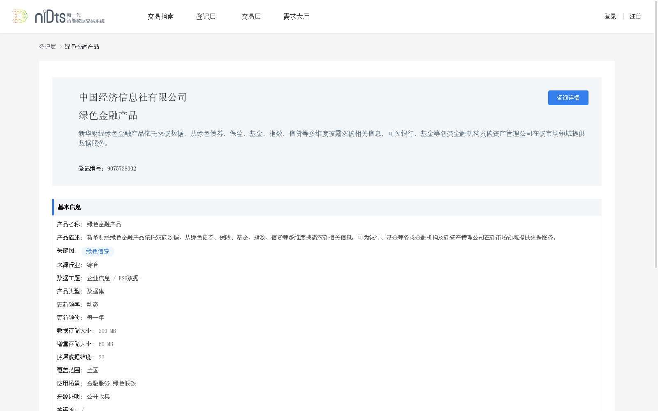Click the vertical page scrollbar
Screen dimensions: 658x411
coord(656,134)
